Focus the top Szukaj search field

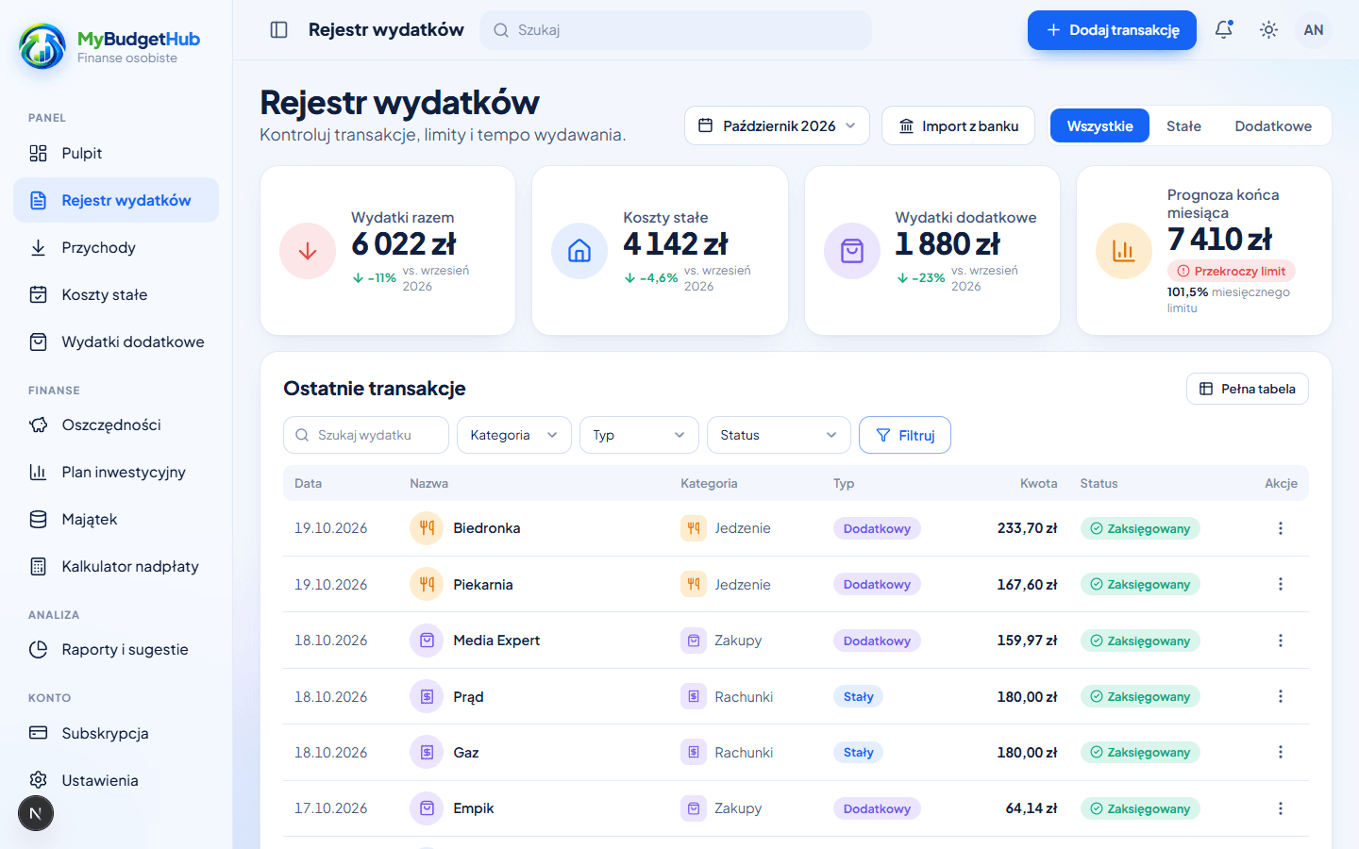pos(676,30)
